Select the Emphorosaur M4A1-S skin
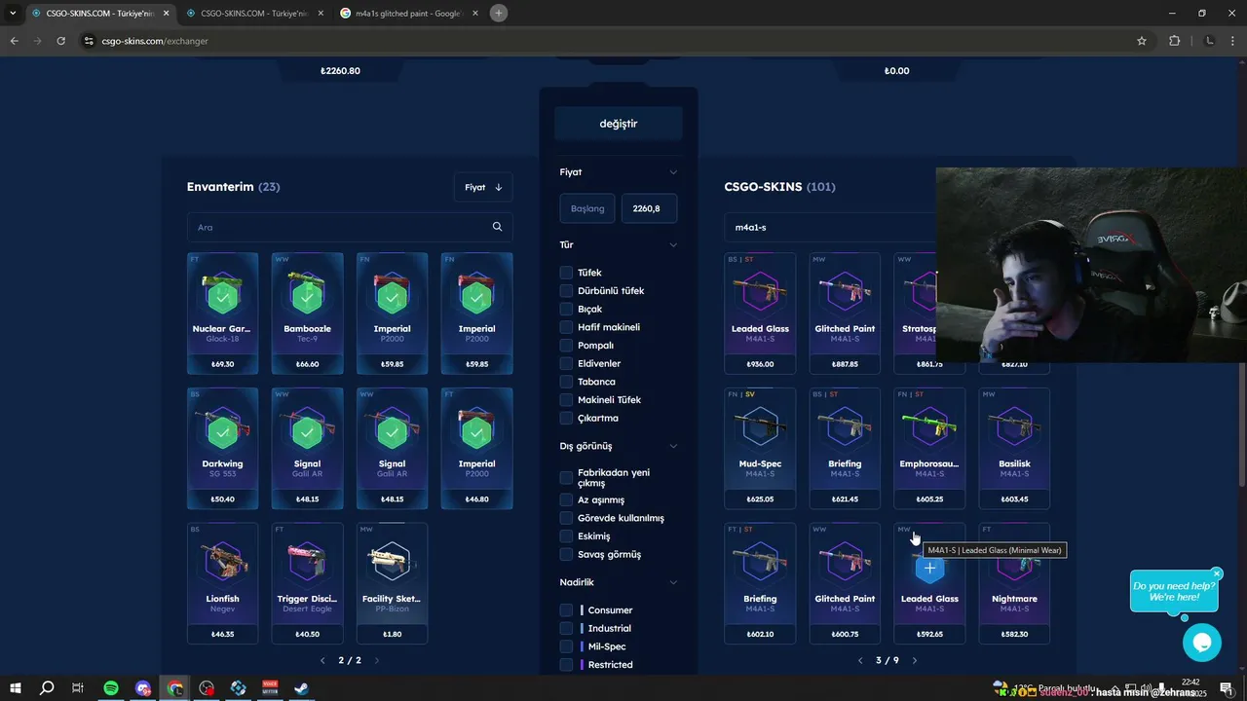Viewport: 1247px width, 701px height. click(x=929, y=449)
